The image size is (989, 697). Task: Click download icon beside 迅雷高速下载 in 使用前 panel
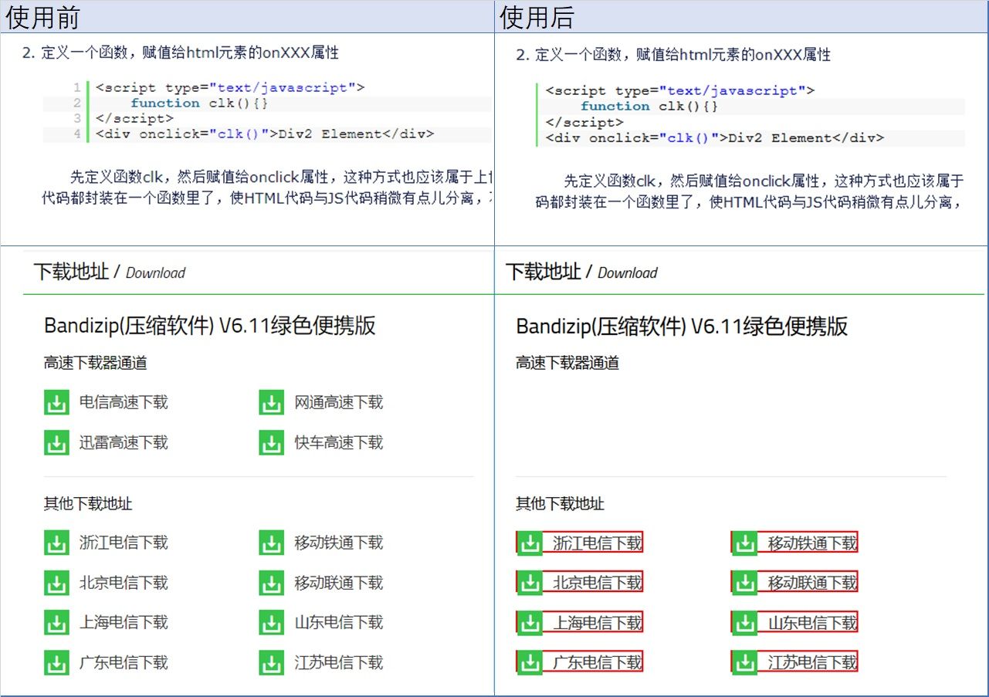56,443
